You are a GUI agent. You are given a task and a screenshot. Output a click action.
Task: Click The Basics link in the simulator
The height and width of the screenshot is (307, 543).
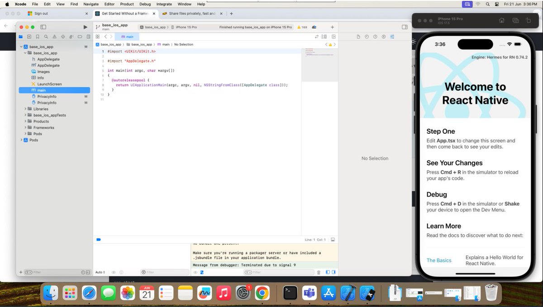438,260
